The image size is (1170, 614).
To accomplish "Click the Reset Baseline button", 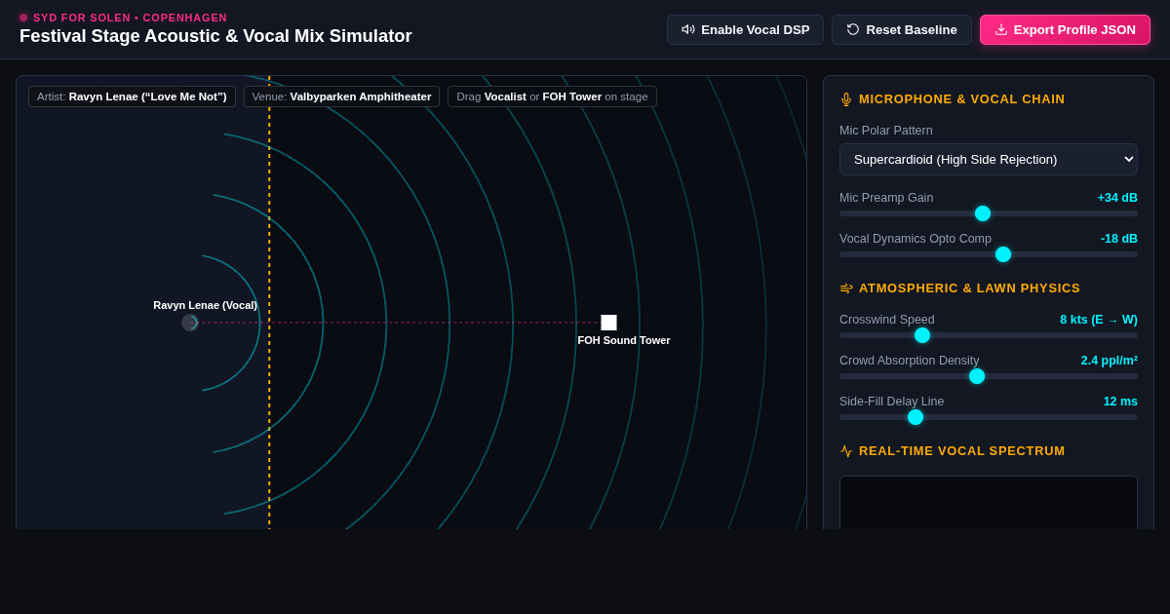I will point(902,29).
